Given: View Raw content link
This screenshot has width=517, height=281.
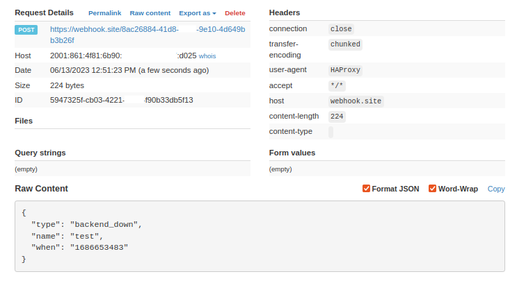Looking at the screenshot, I should coord(150,13).
